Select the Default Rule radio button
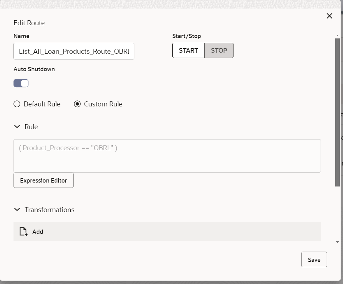343x284 pixels. pos(17,104)
